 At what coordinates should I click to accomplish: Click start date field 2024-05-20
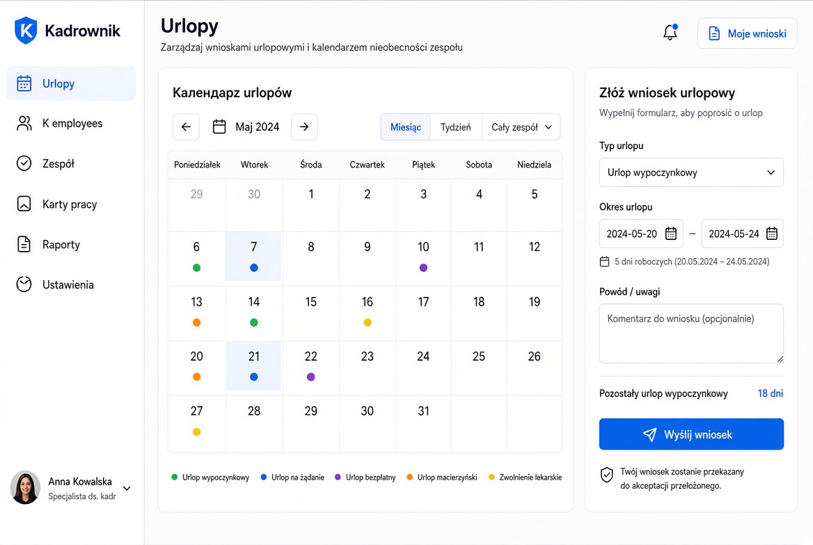click(641, 234)
